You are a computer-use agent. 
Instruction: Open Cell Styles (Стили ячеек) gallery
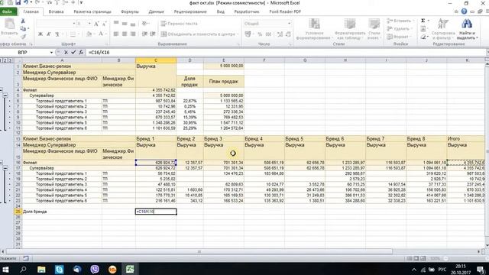(374, 29)
